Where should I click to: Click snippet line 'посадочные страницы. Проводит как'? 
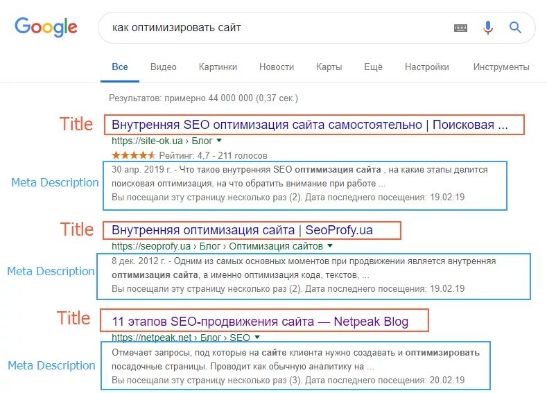(x=243, y=367)
